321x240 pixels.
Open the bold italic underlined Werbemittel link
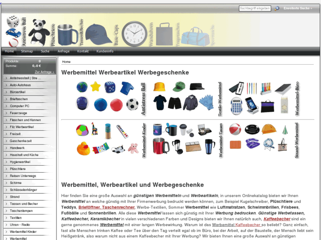pyautogui.click(x=112, y=225)
